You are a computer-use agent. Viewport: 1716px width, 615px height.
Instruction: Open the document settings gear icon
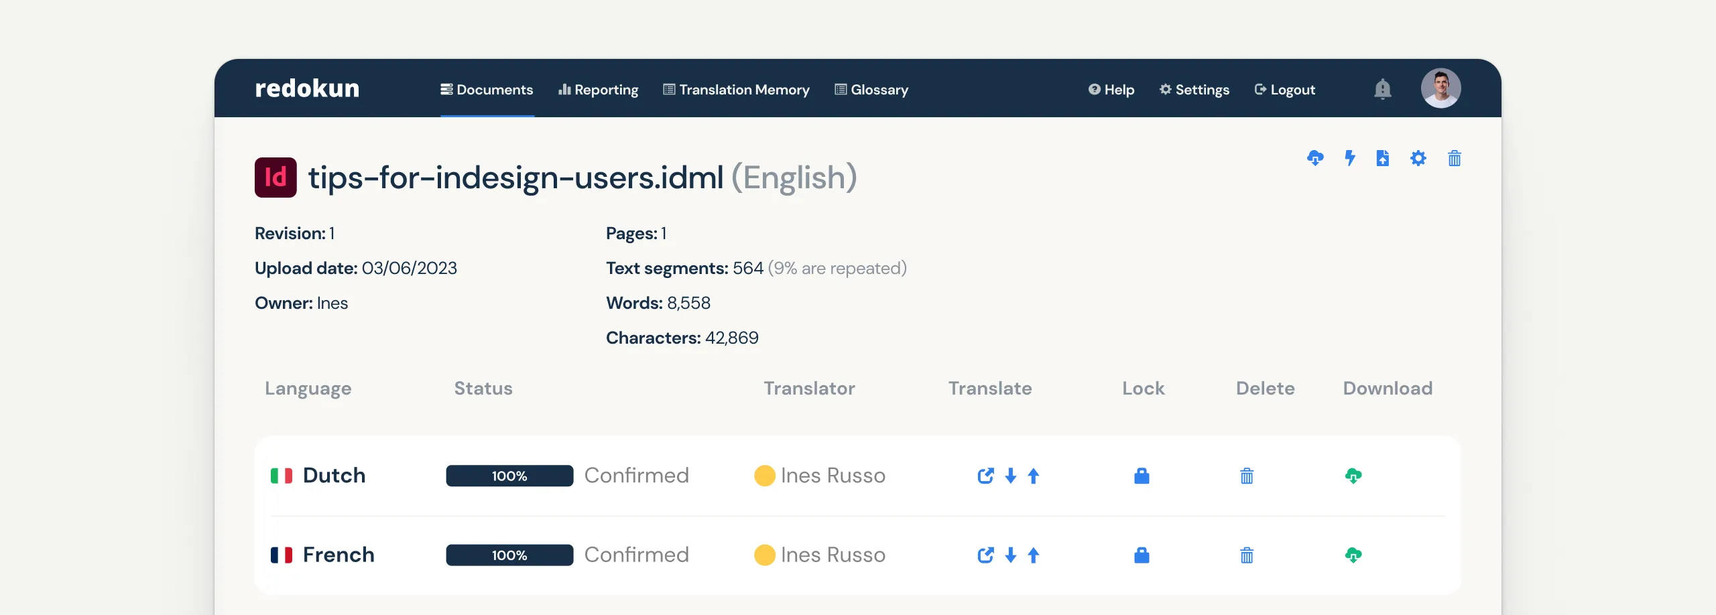point(1418,158)
